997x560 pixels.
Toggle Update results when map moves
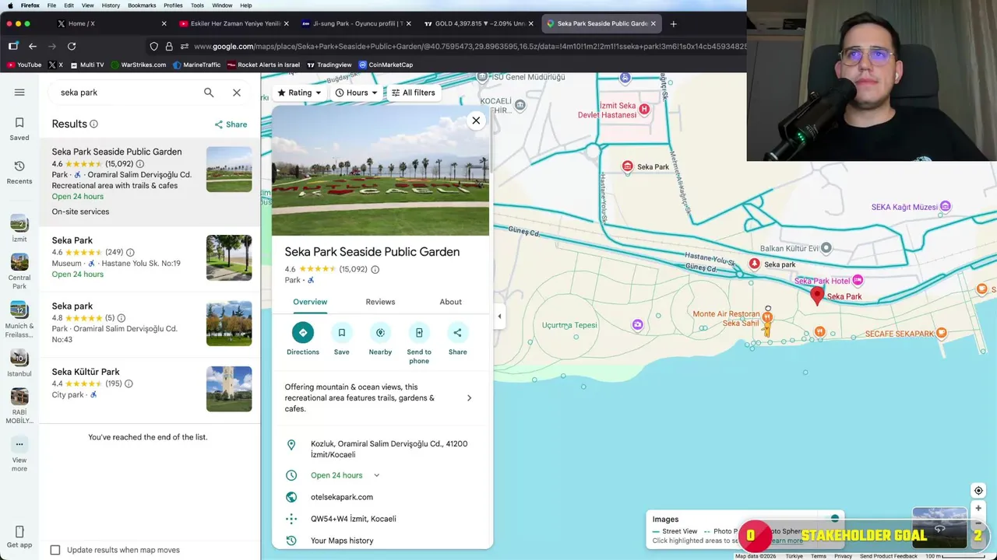(55, 550)
